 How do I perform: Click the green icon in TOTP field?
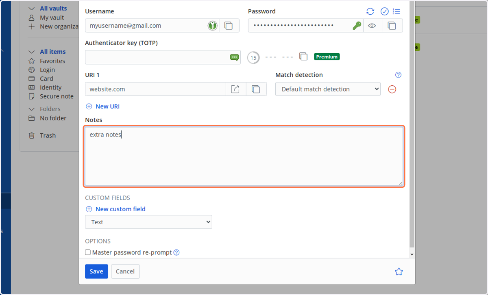point(234,57)
